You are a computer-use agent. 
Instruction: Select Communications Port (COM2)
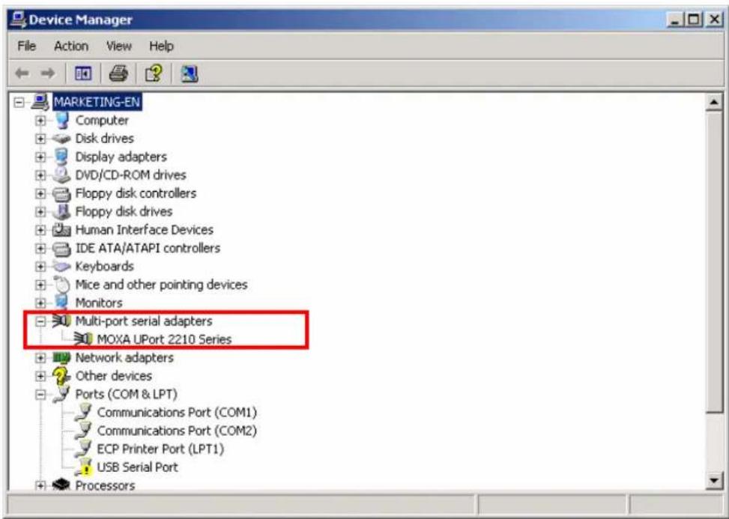pos(177,431)
